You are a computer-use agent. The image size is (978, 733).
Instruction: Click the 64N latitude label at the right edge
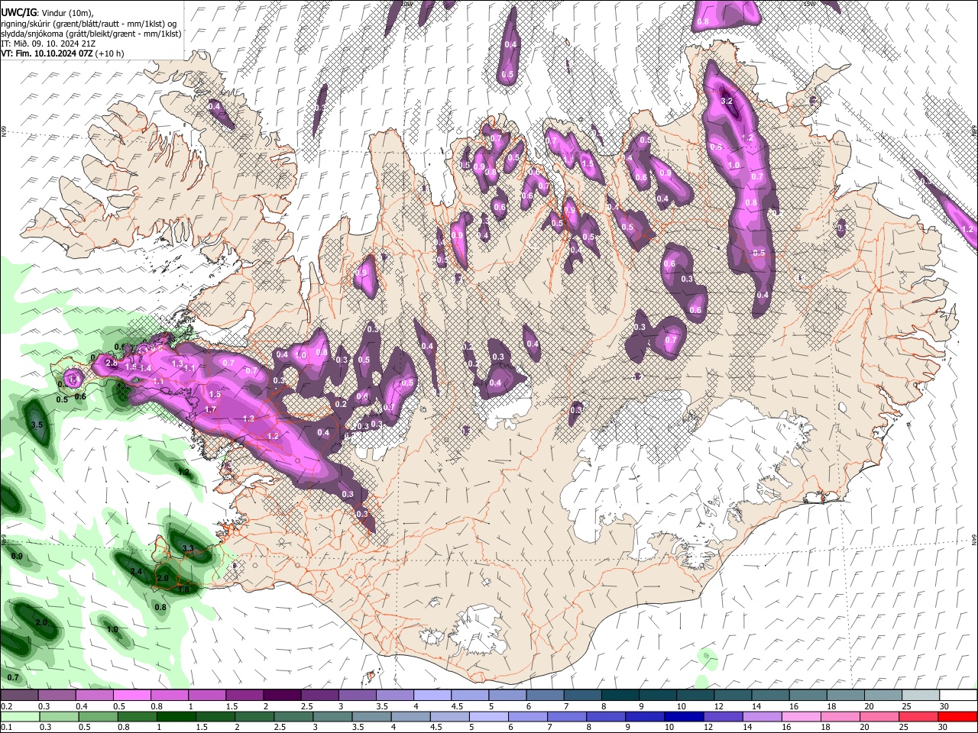[x=974, y=539]
